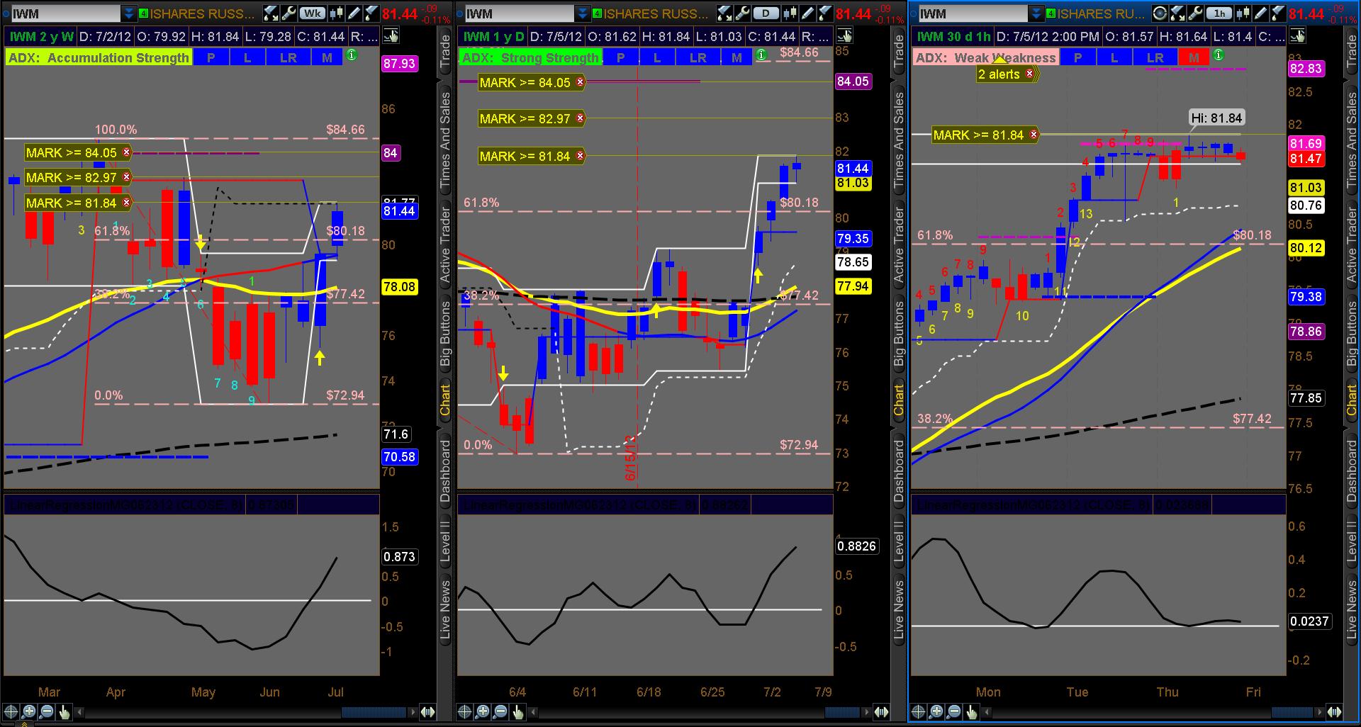The image size is (1361, 727).
Task: Open the Trade side tab of weekly chart
Action: (445, 50)
